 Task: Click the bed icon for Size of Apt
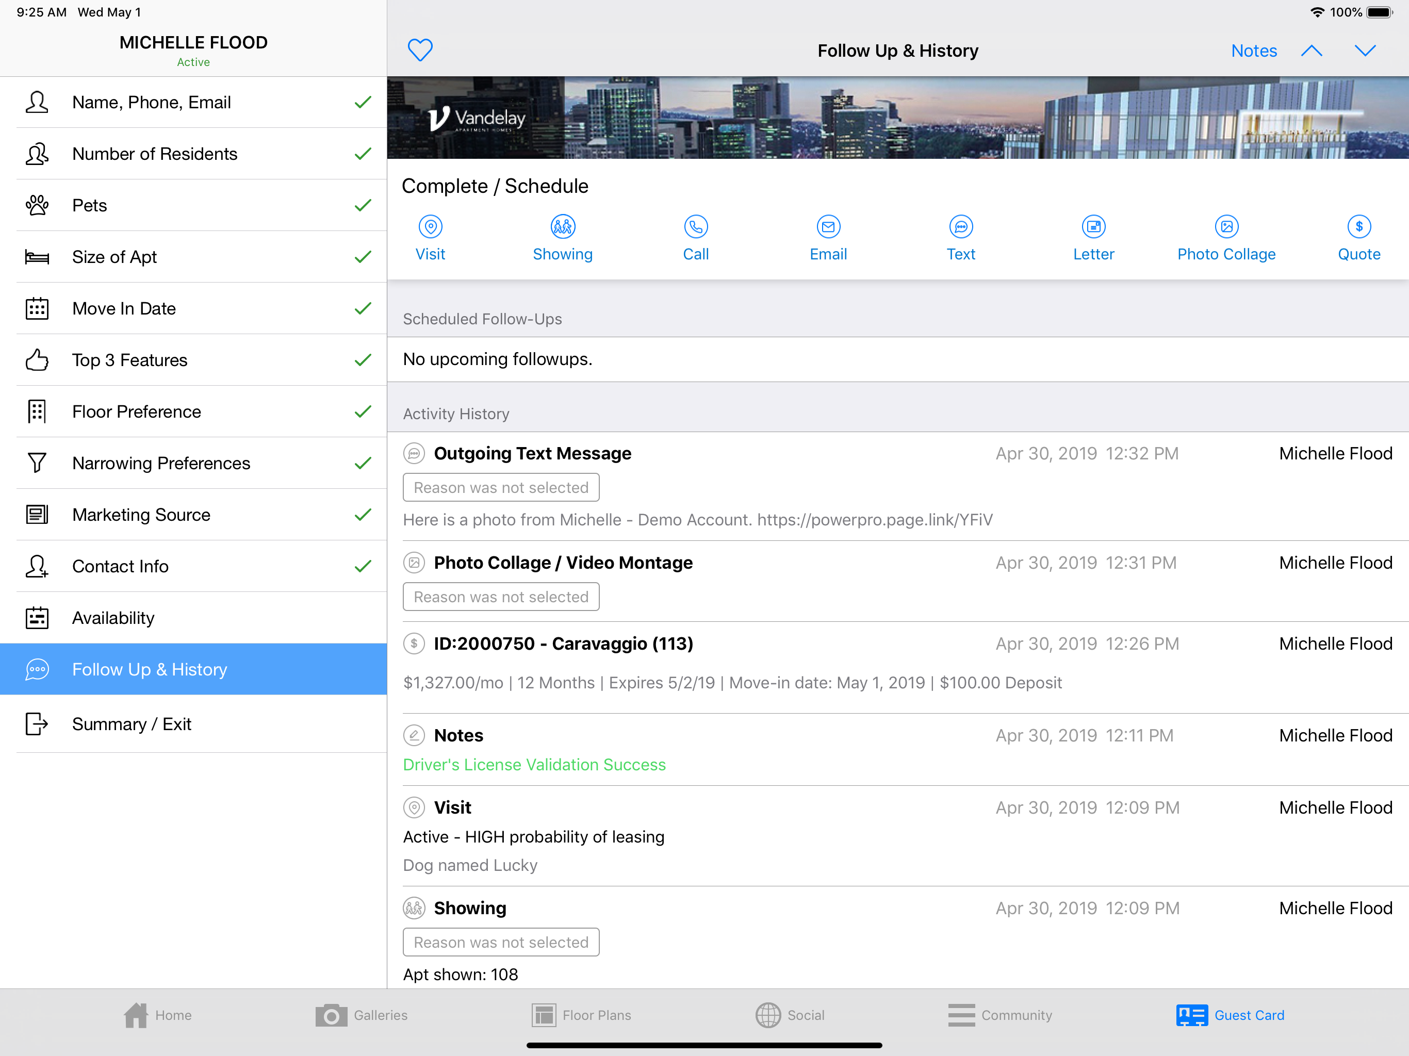pyautogui.click(x=37, y=257)
